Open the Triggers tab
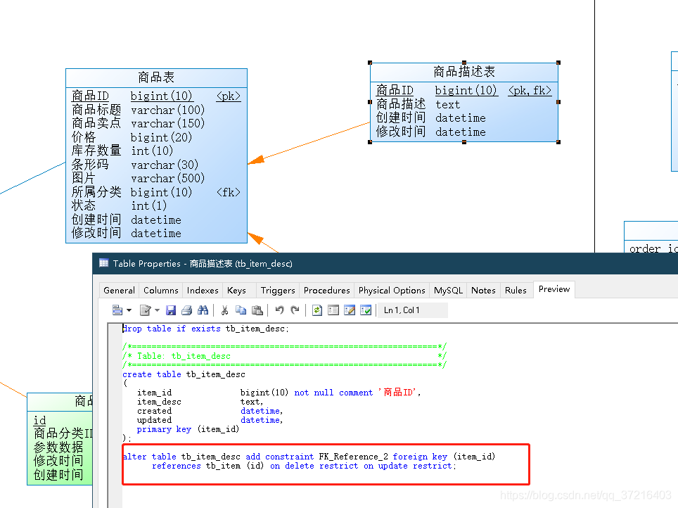 pyautogui.click(x=278, y=291)
